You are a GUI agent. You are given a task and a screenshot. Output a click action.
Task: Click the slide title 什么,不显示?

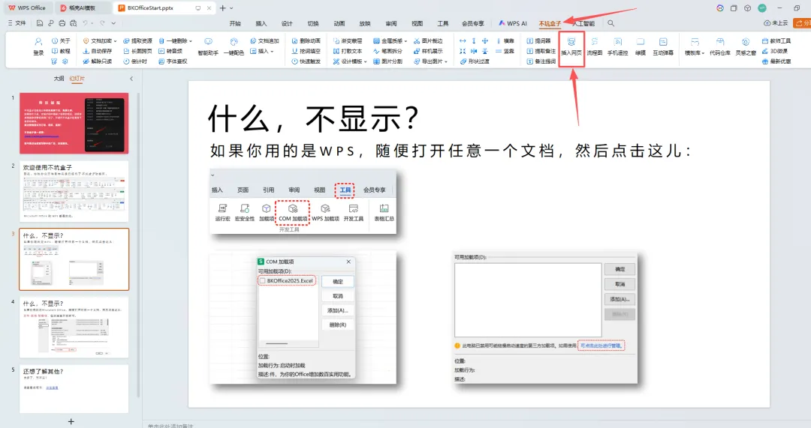click(x=312, y=118)
